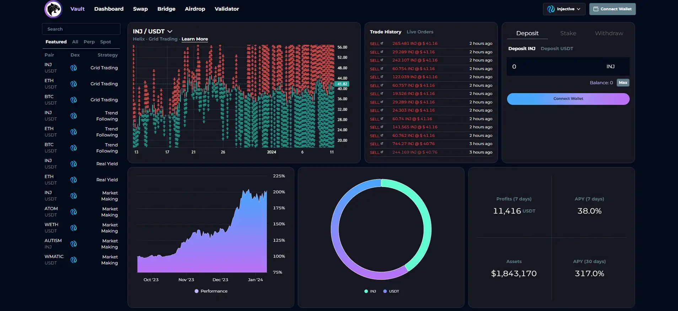Toggle USDT legend item in donut chart
The image size is (678, 311).
(x=391, y=291)
